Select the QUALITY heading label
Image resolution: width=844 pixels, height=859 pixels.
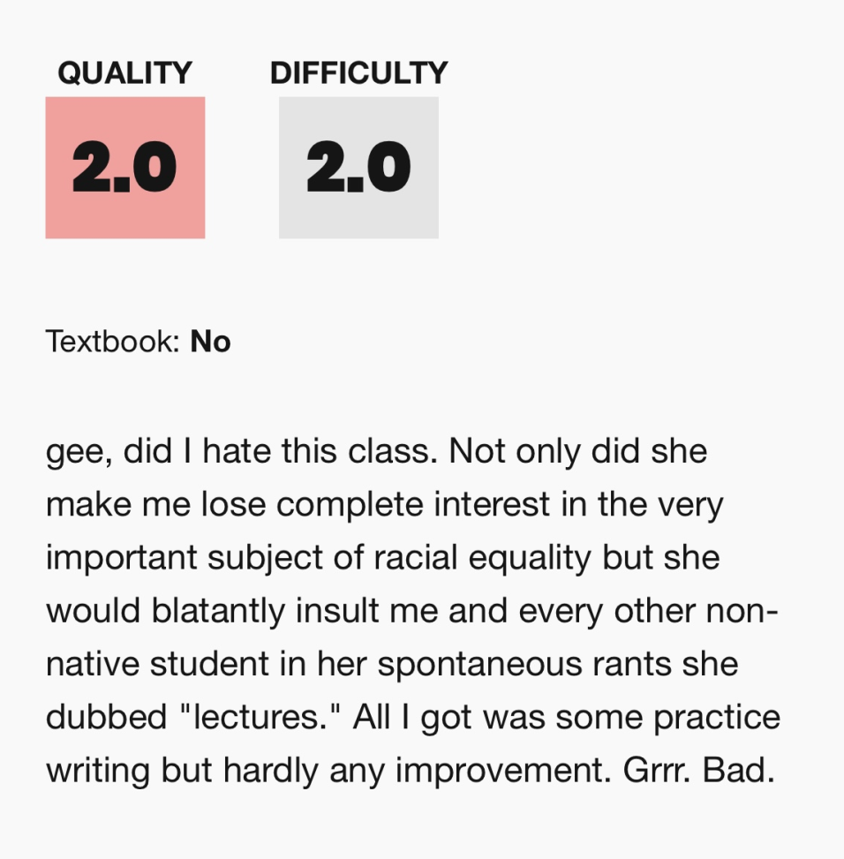pos(124,73)
